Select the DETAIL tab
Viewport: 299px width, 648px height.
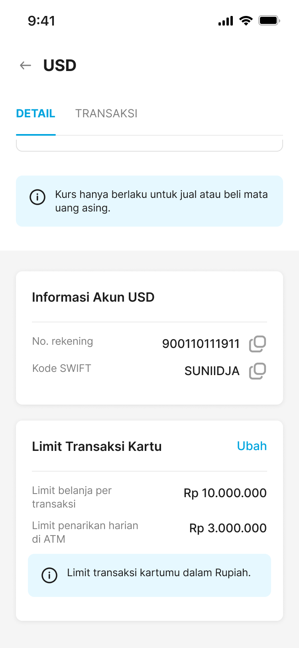pyautogui.click(x=35, y=114)
